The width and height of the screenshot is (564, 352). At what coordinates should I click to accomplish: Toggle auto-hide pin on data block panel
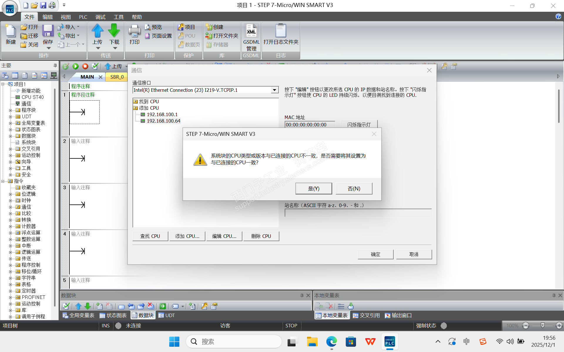coord(302,295)
